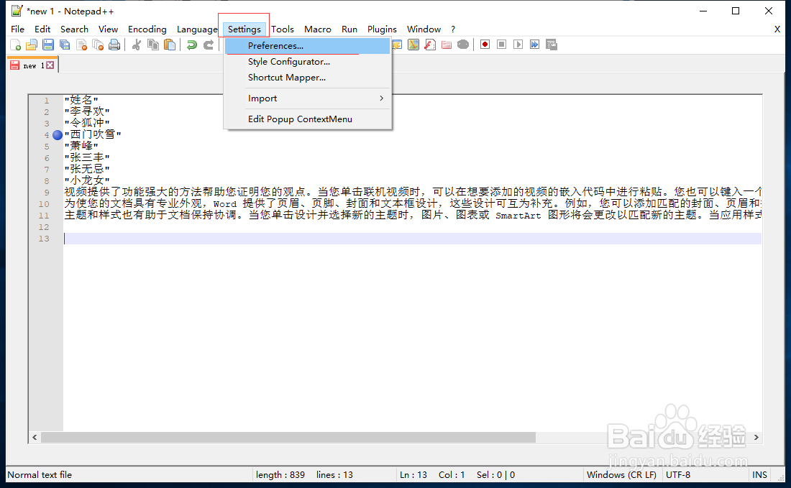791x488 pixels.
Task: Click the horizontal scrollbar thumb
Action: (288, 437)
